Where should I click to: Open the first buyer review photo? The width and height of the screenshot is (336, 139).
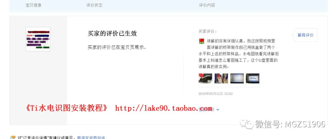[x=205, y=80]
